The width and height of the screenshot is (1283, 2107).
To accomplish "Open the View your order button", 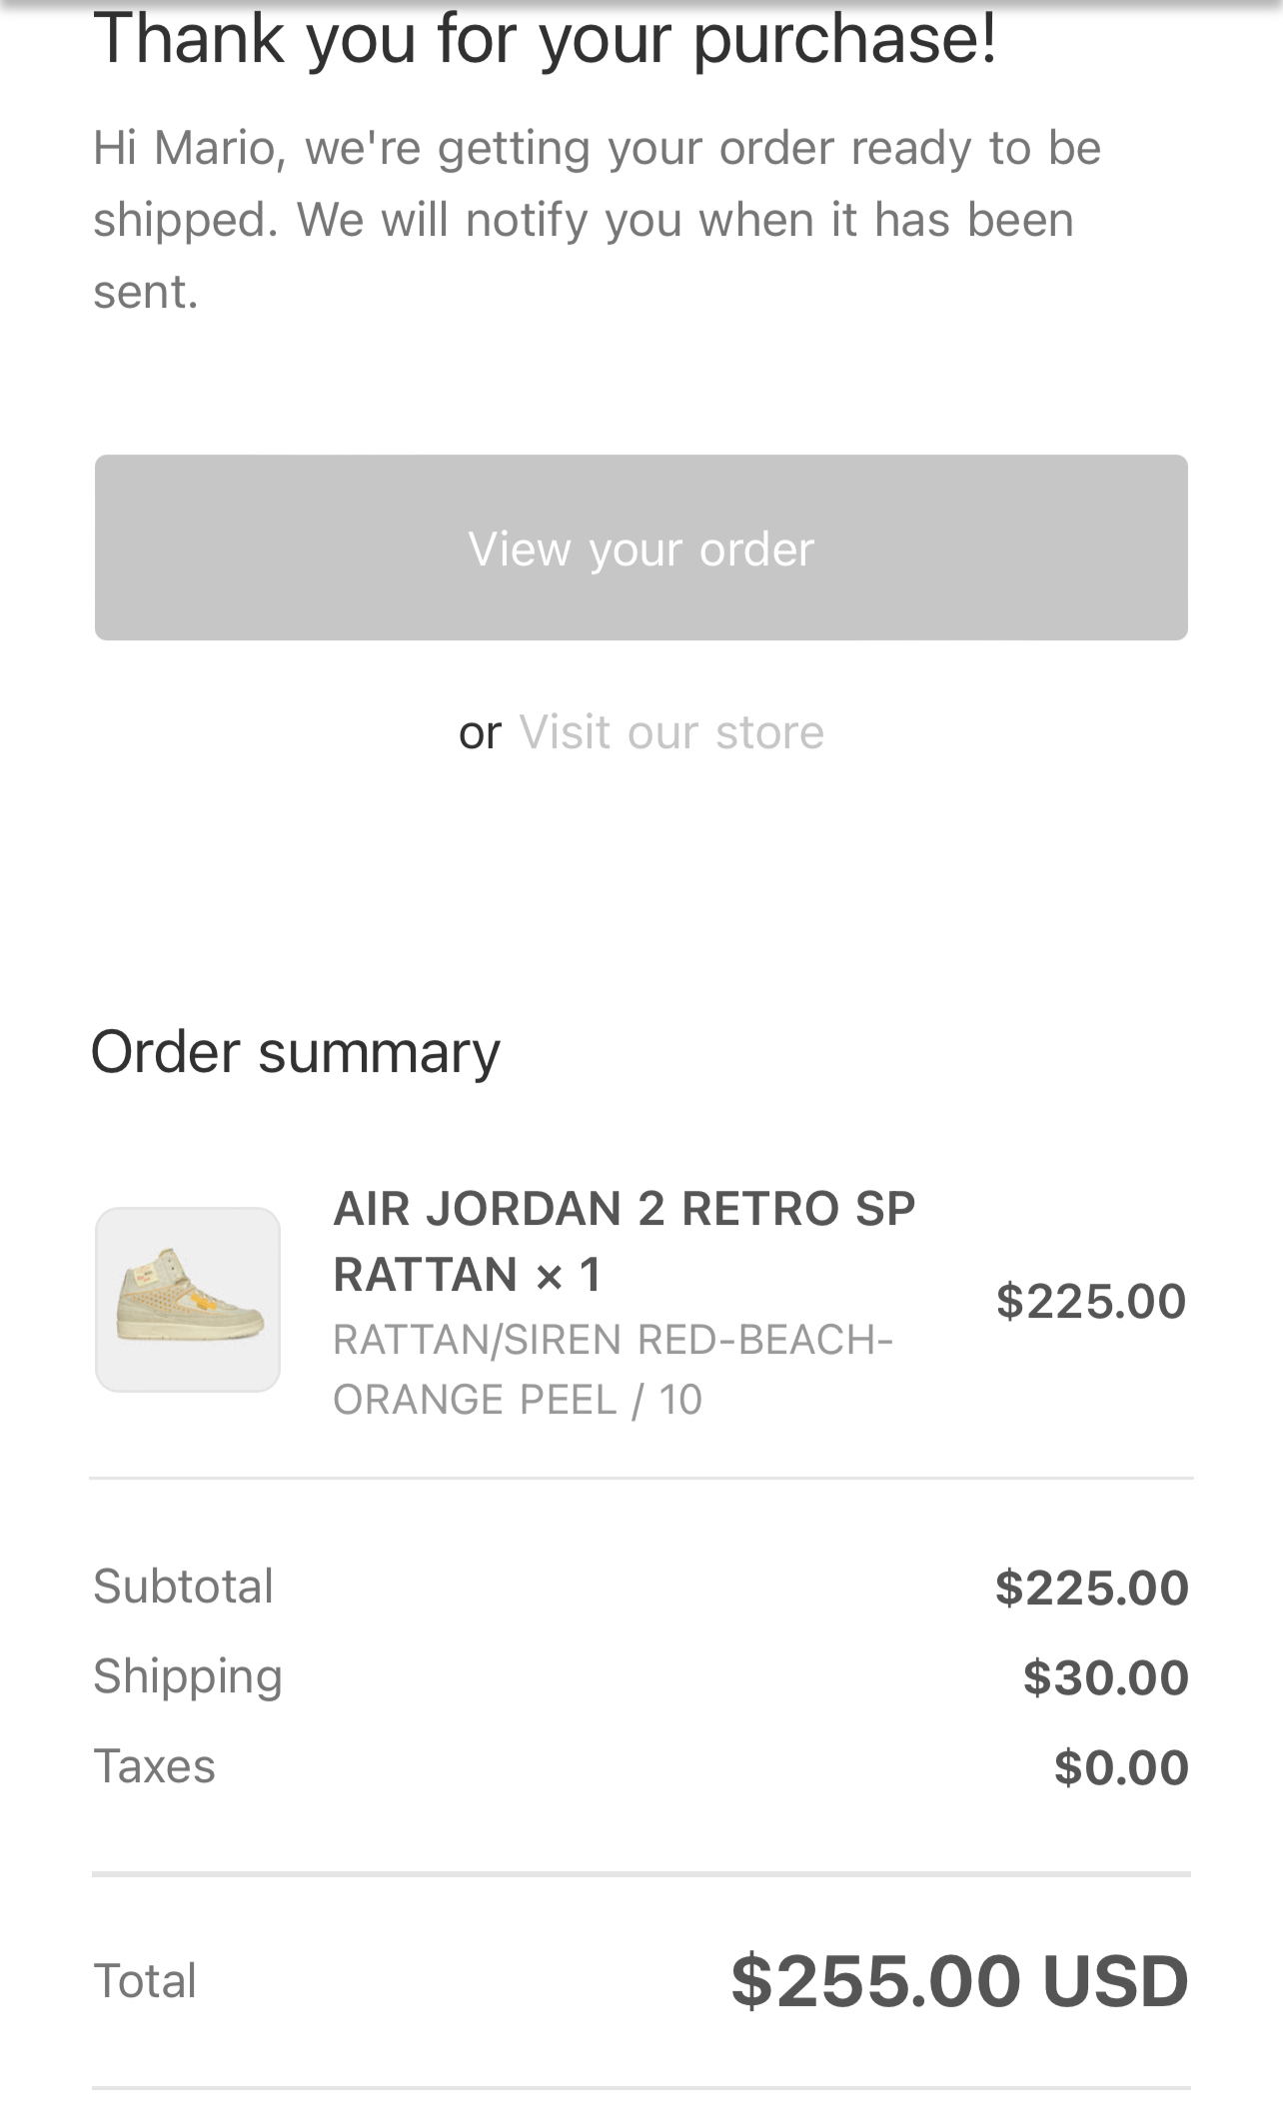I will (641, 547).
